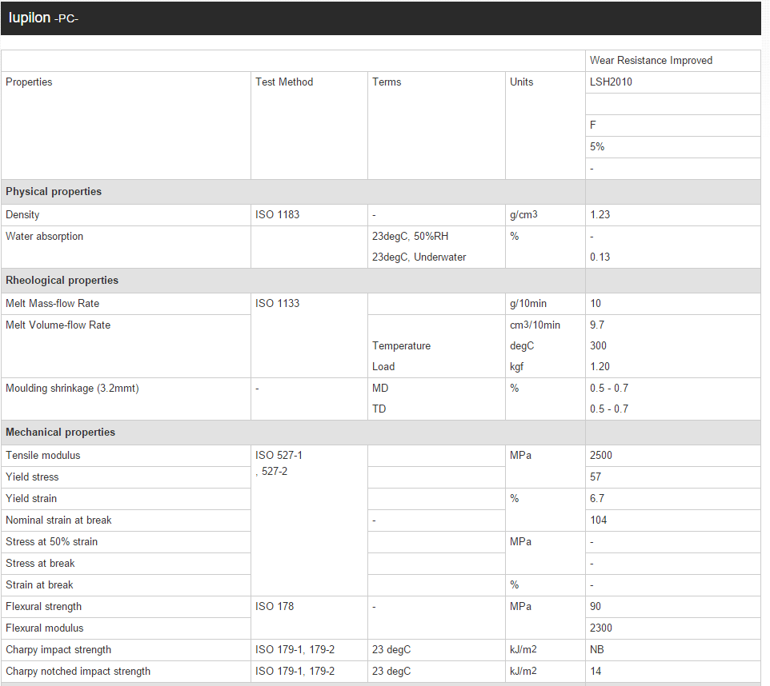Click the Charpy notched impact strength label
This screenshot has height=686, width=770.
click(x=78, y=672)
